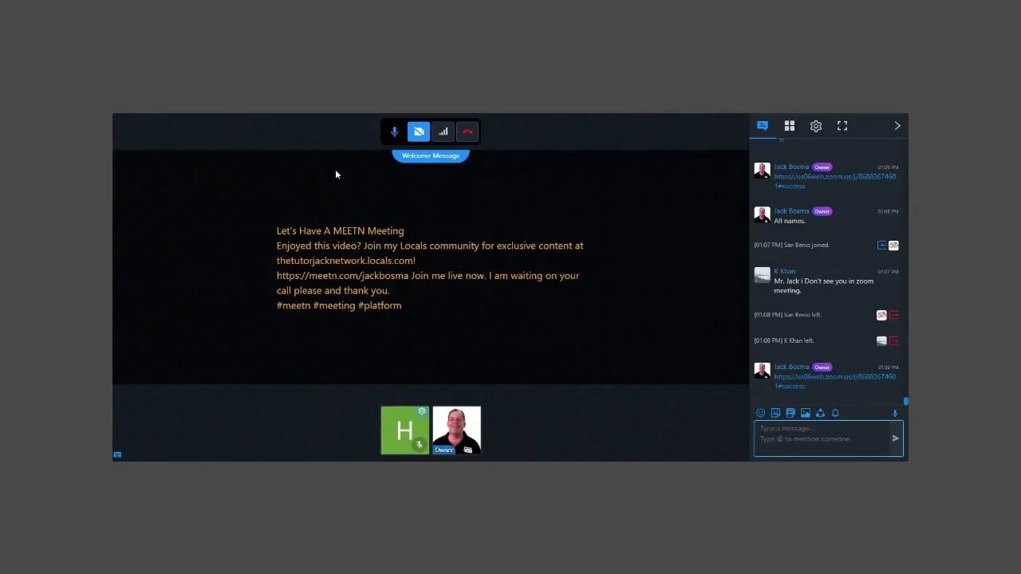Click K Khan's name in the chat
1021x574 pixels.
coord(784,271)
